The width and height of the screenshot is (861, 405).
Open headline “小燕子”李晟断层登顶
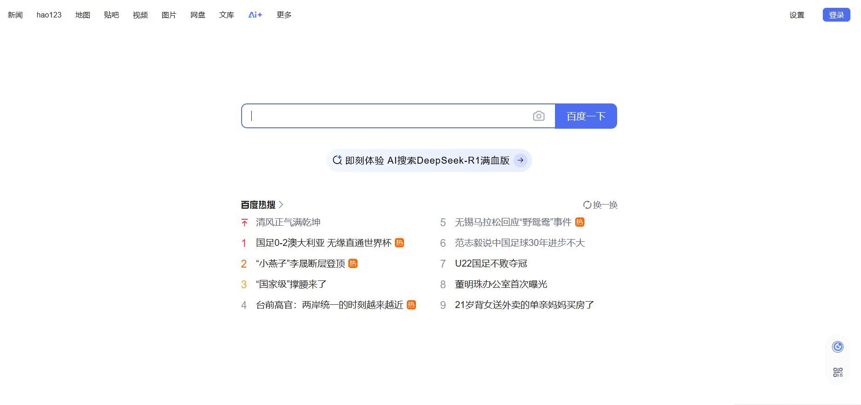300,263
